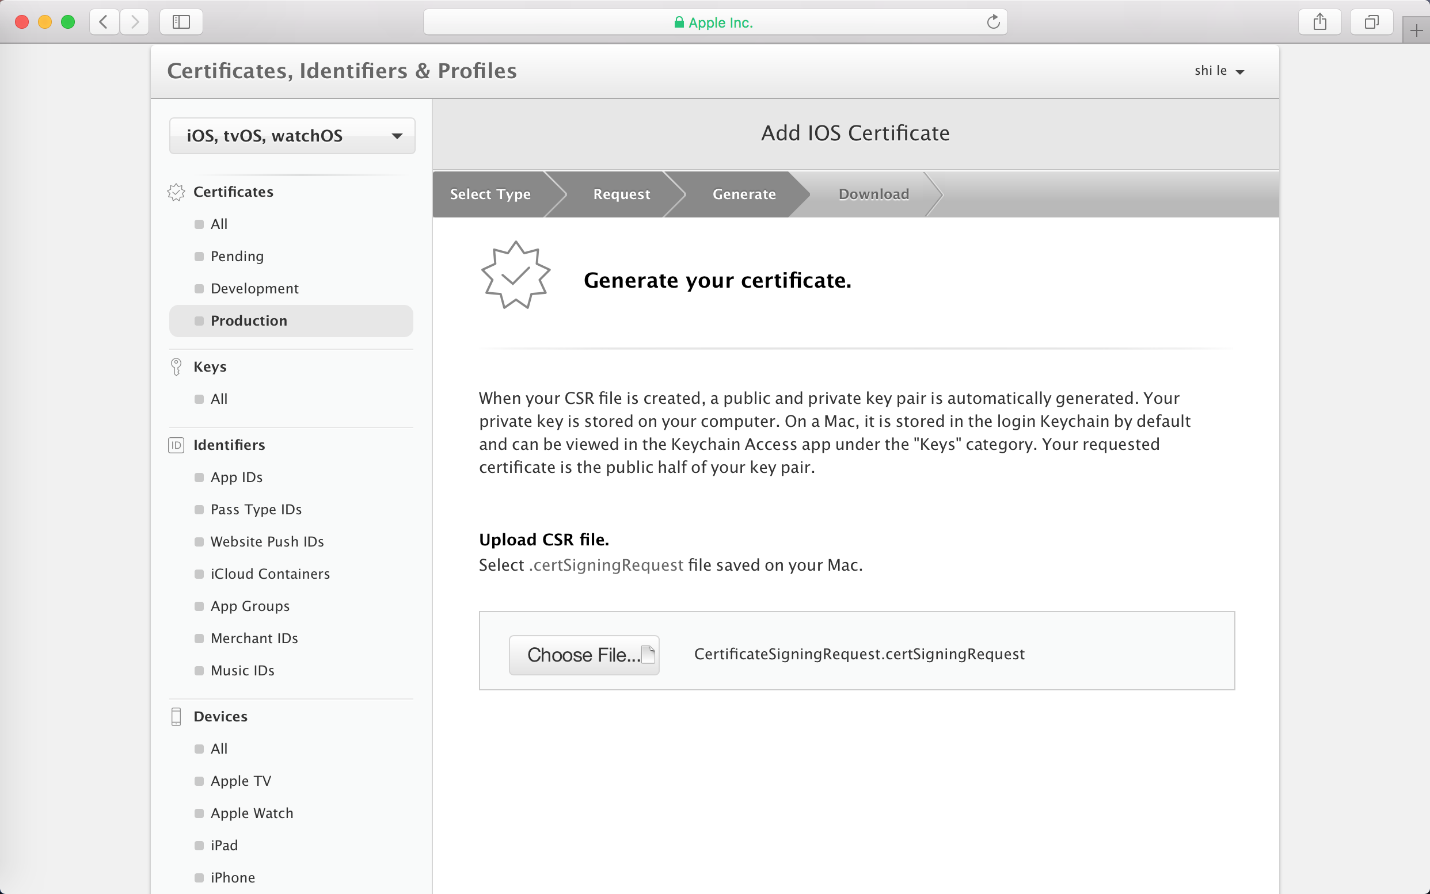The height and width of the screenshot is (894, 1430).
Task: Open the shi le account menu
Action: pos(1219,71)
